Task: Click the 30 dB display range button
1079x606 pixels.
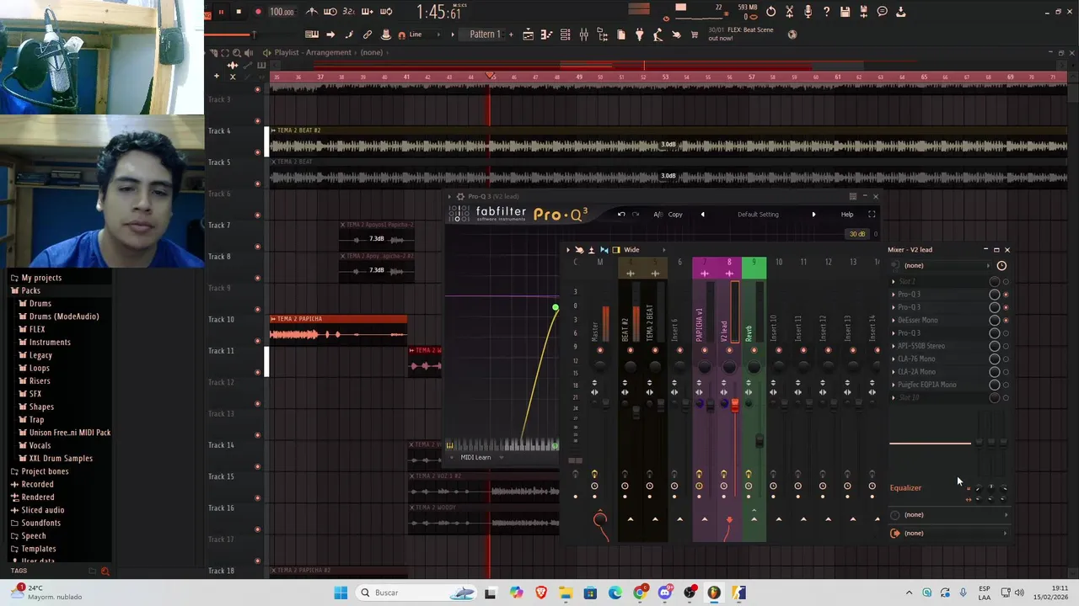Action: 857,234
